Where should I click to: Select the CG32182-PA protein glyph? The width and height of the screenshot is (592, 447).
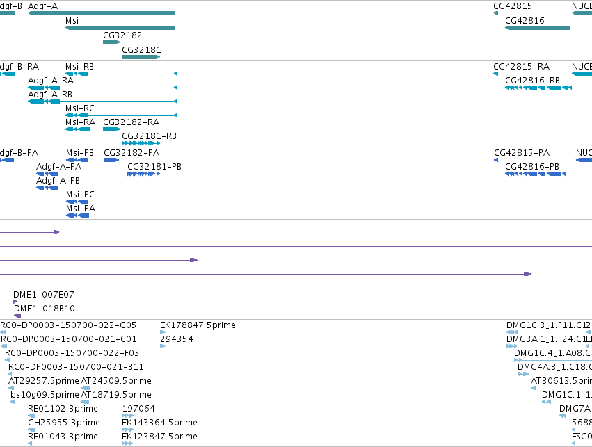tap(111, 160)
